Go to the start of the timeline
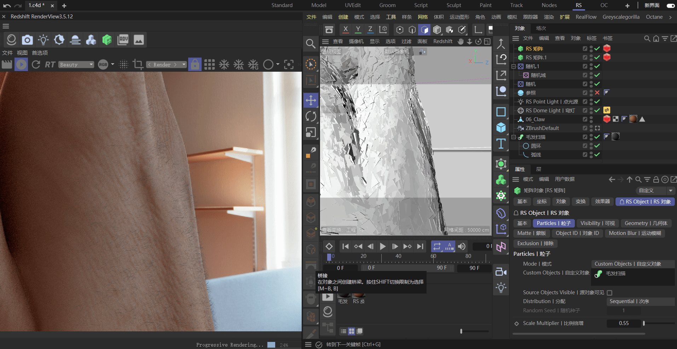 point(346,247)
